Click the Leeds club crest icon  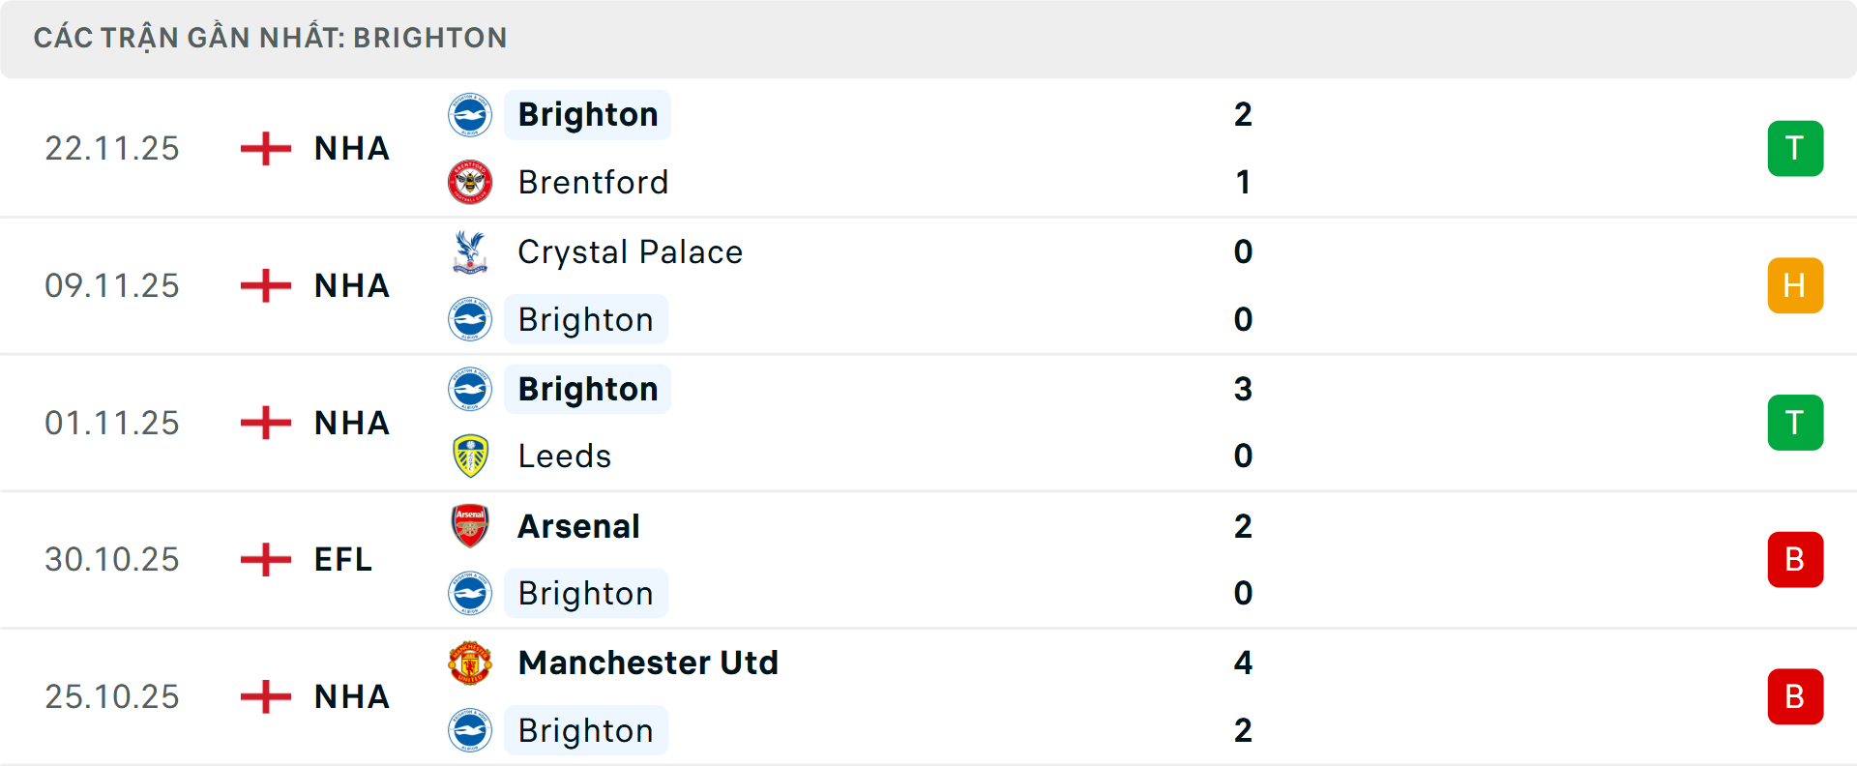coord(470,456)
